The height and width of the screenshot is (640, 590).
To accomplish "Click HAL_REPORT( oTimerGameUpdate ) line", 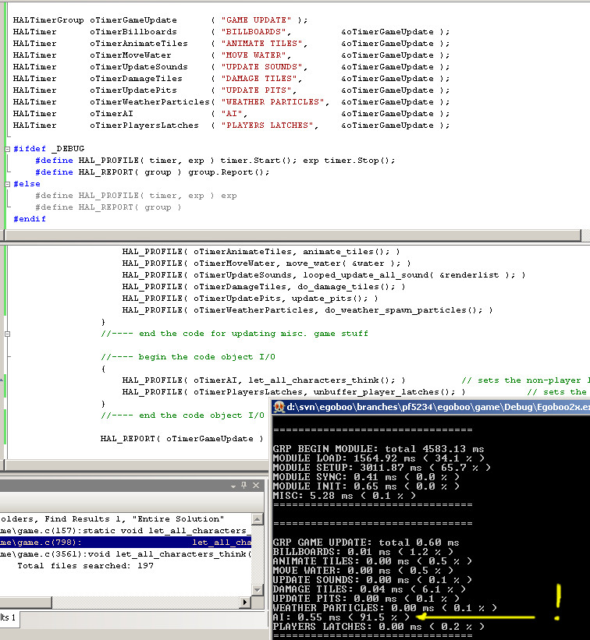I will click(x=183, y=439).
